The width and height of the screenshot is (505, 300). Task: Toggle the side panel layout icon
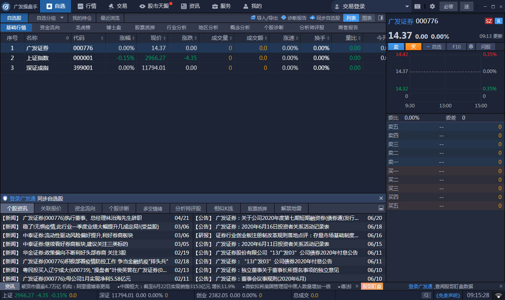380,18
